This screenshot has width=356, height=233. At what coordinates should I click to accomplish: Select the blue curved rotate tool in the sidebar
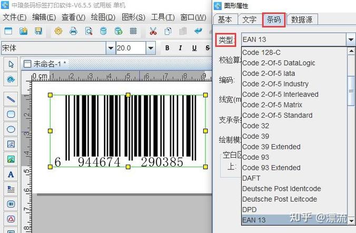point(11,79)
